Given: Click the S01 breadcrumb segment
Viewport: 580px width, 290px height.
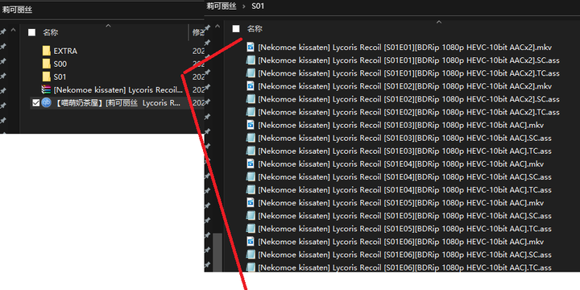Looking at the screenshot, I should (258, 6).
